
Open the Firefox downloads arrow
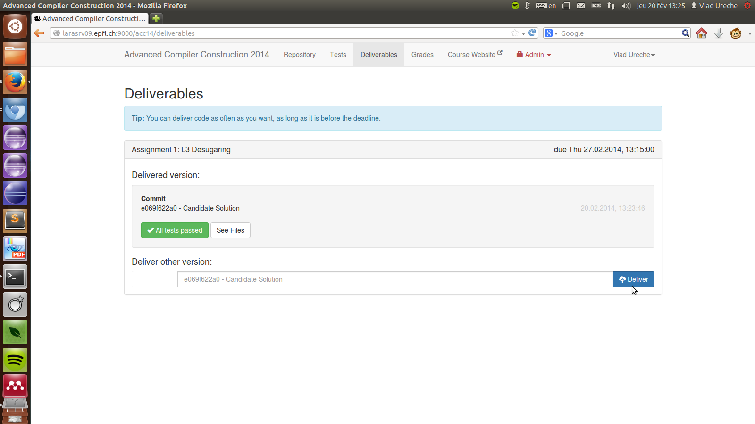(719, 33)
